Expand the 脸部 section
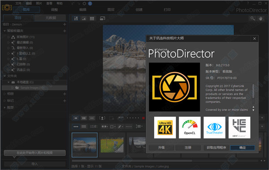Image resolution: width=269 pixels, height=170 pixels. point(4,107)
